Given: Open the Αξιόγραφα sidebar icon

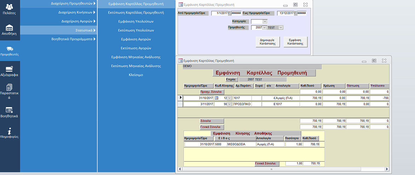Looking at the screenshot, I should point(10,71).
